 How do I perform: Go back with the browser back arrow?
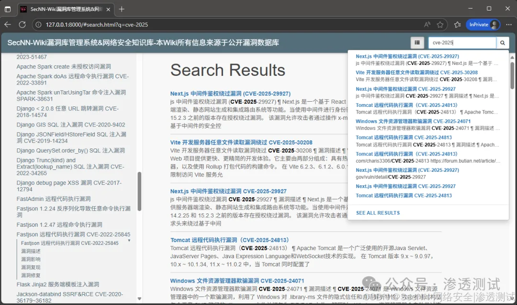tap(8, 25)
